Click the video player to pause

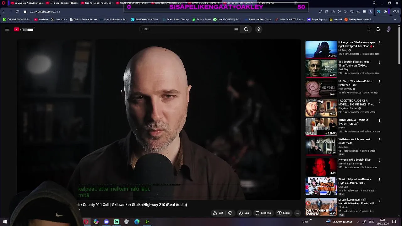(159, 119)
